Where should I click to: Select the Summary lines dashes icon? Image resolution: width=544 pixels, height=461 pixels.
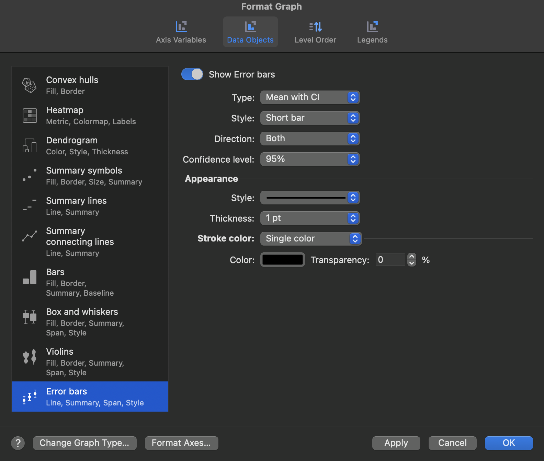pos(30,205)
